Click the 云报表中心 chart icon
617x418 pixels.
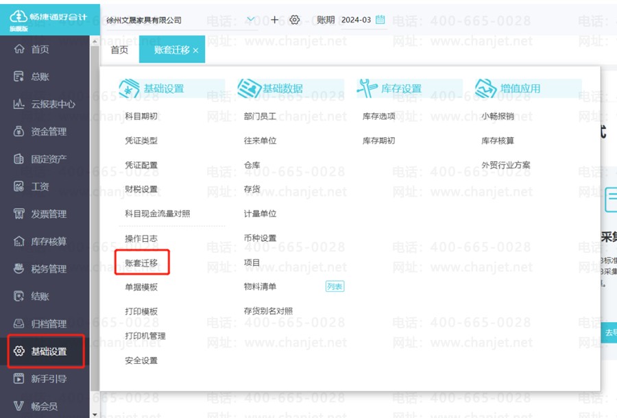pos(19,103)
